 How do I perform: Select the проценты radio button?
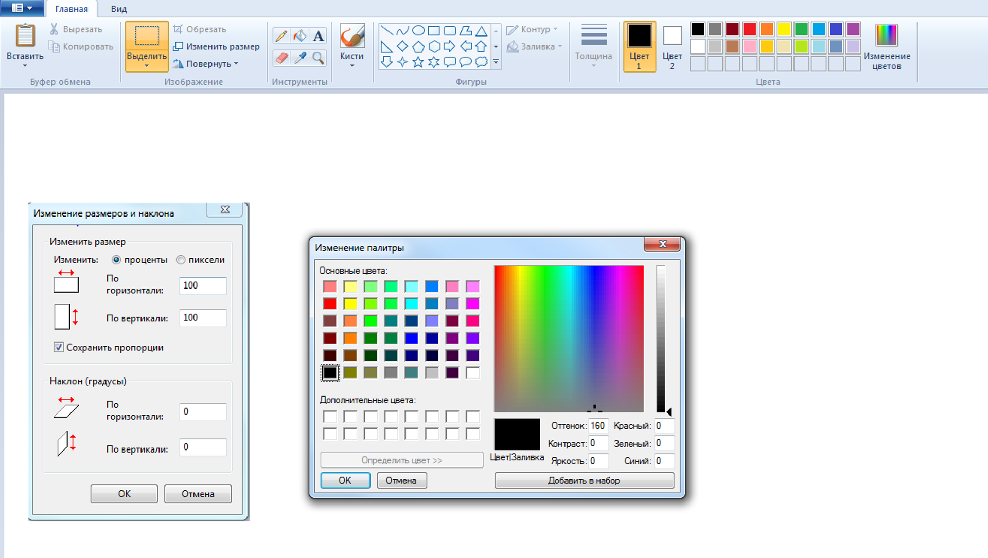pyautogui.click(x=116, y=260)
